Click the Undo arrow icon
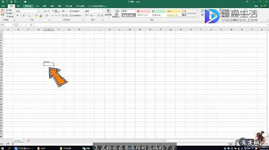The height and width of the screenshot is (150, 269). (x=15, y=2)
